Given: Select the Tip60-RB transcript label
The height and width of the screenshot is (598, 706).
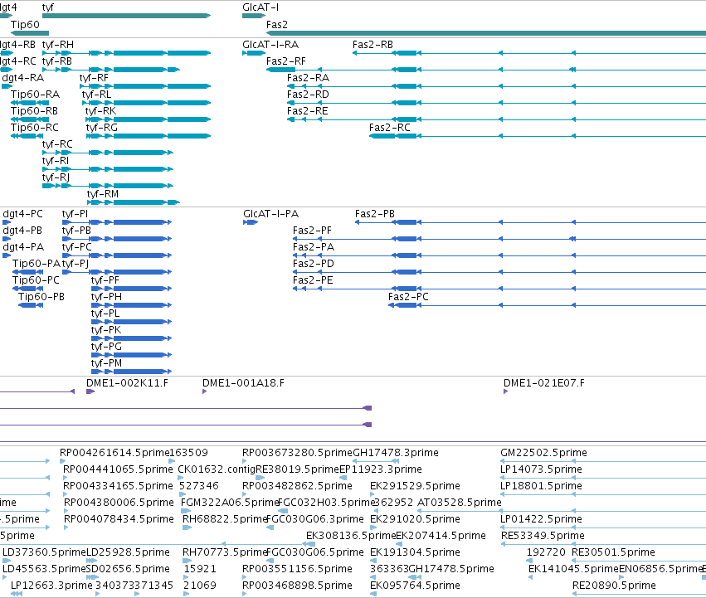Looking at the screenshot, I should pos(35,111).
